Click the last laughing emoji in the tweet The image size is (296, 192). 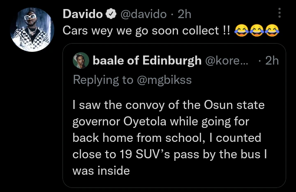[270, 31]
